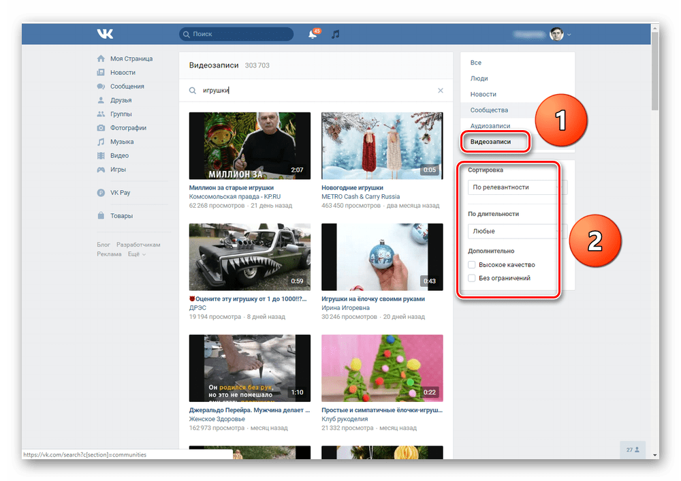Viewport: 681px width, 481px height.
Task: Click scrollbar up arrow
Action: click(655, 28)
